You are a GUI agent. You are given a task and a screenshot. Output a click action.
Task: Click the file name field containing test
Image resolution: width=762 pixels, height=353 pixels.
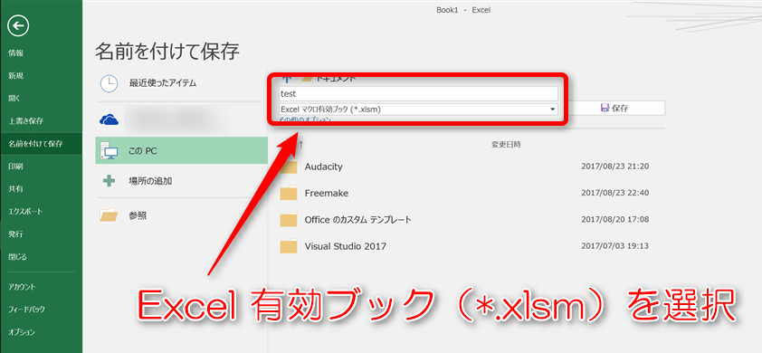tap(418, 94)
